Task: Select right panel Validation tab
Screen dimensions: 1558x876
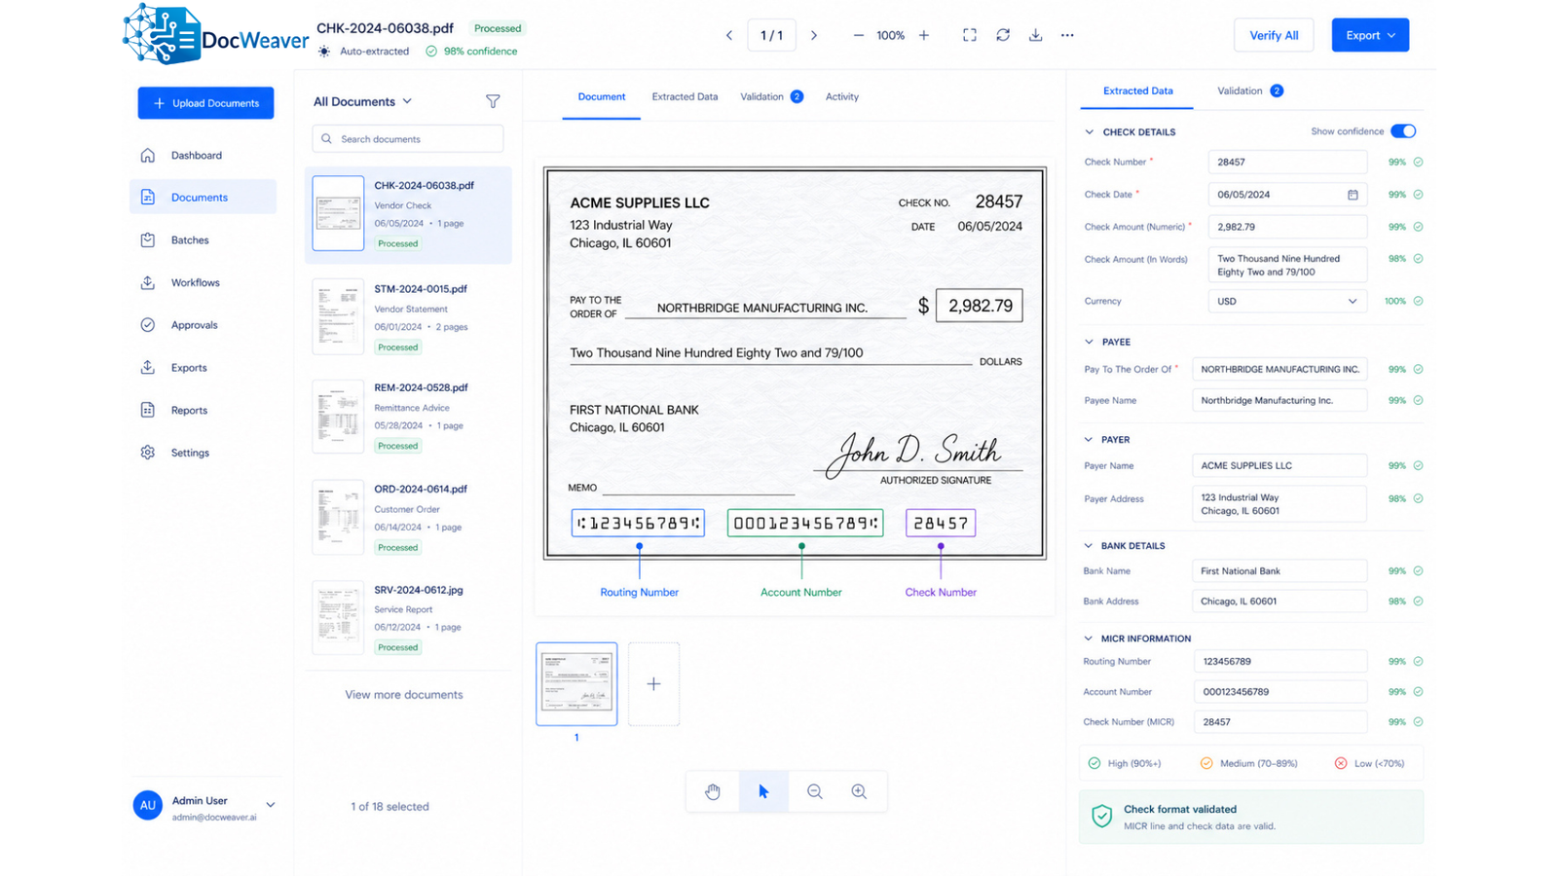Action: [1249, 91]
